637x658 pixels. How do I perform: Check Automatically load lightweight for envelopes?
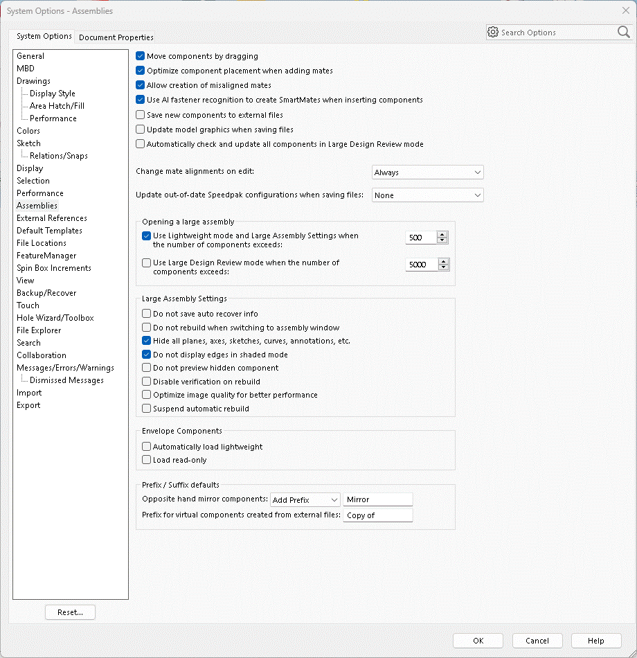147,447
